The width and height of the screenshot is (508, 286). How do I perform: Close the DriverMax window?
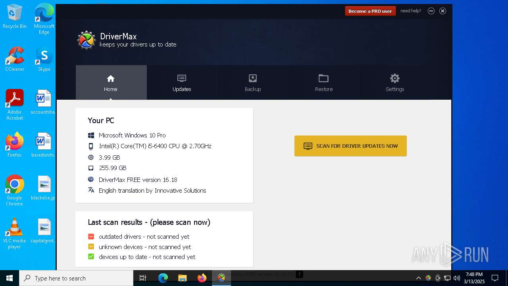[x=443, y=11]
